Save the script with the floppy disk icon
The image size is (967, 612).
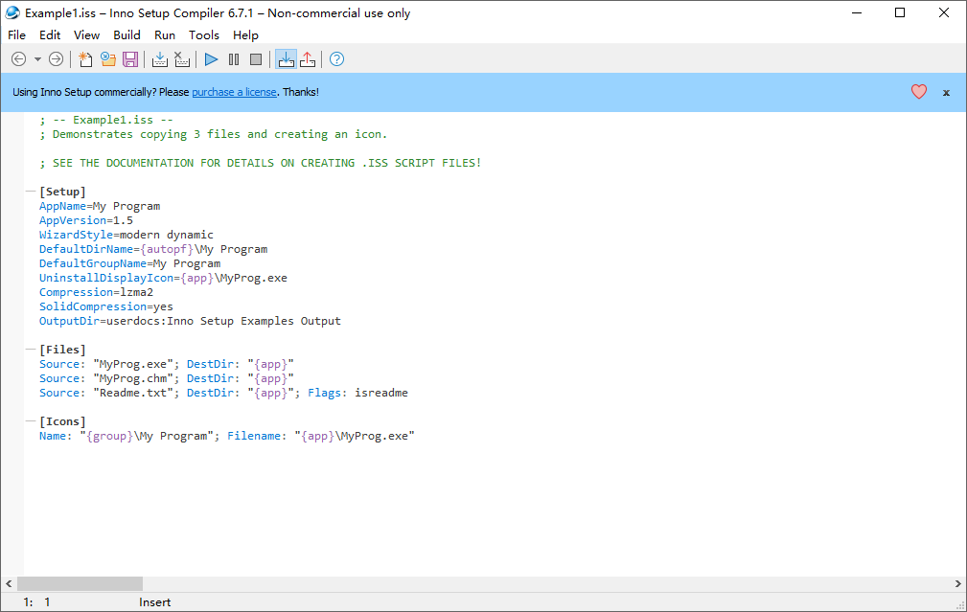(131, 59)
